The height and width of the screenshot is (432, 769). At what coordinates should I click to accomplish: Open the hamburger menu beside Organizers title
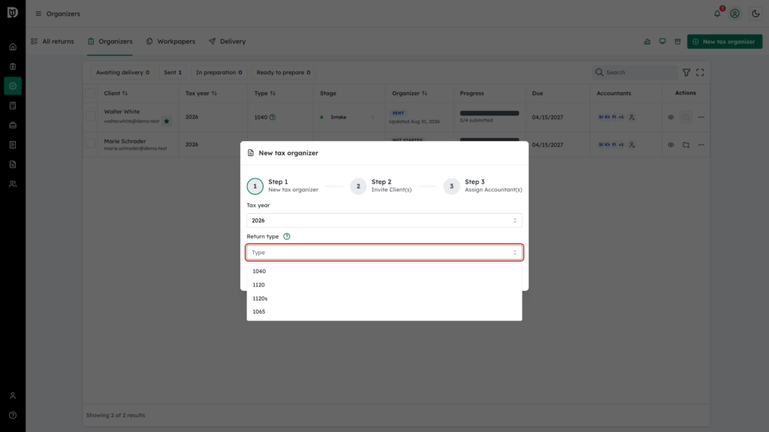[x=38, y=13]
